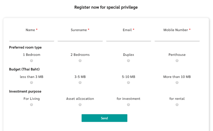Focus the Email text field
213x131 pixels.
coord(129,38)
